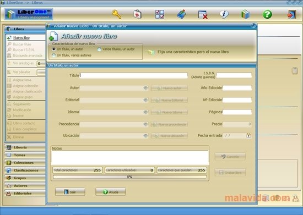Open the Editoriales sidebar section
303x215 pixels.
[x=25, y=193]
